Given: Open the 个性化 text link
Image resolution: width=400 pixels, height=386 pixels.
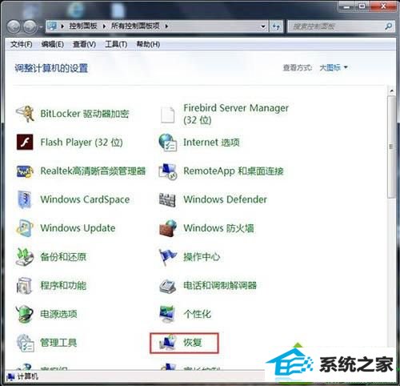Looking at the screenshot, I should coord(197,314).
